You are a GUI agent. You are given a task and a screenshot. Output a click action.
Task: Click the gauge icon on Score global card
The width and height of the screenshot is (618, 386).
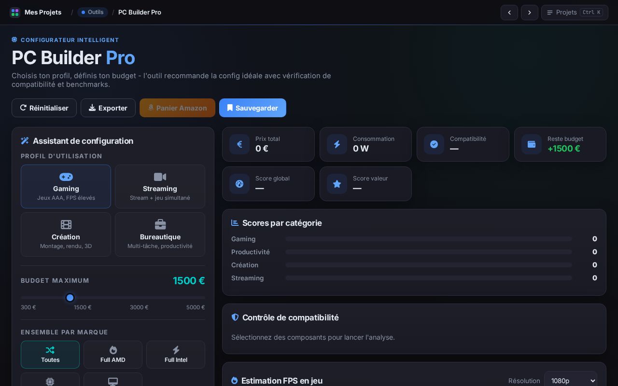[239, 184]
